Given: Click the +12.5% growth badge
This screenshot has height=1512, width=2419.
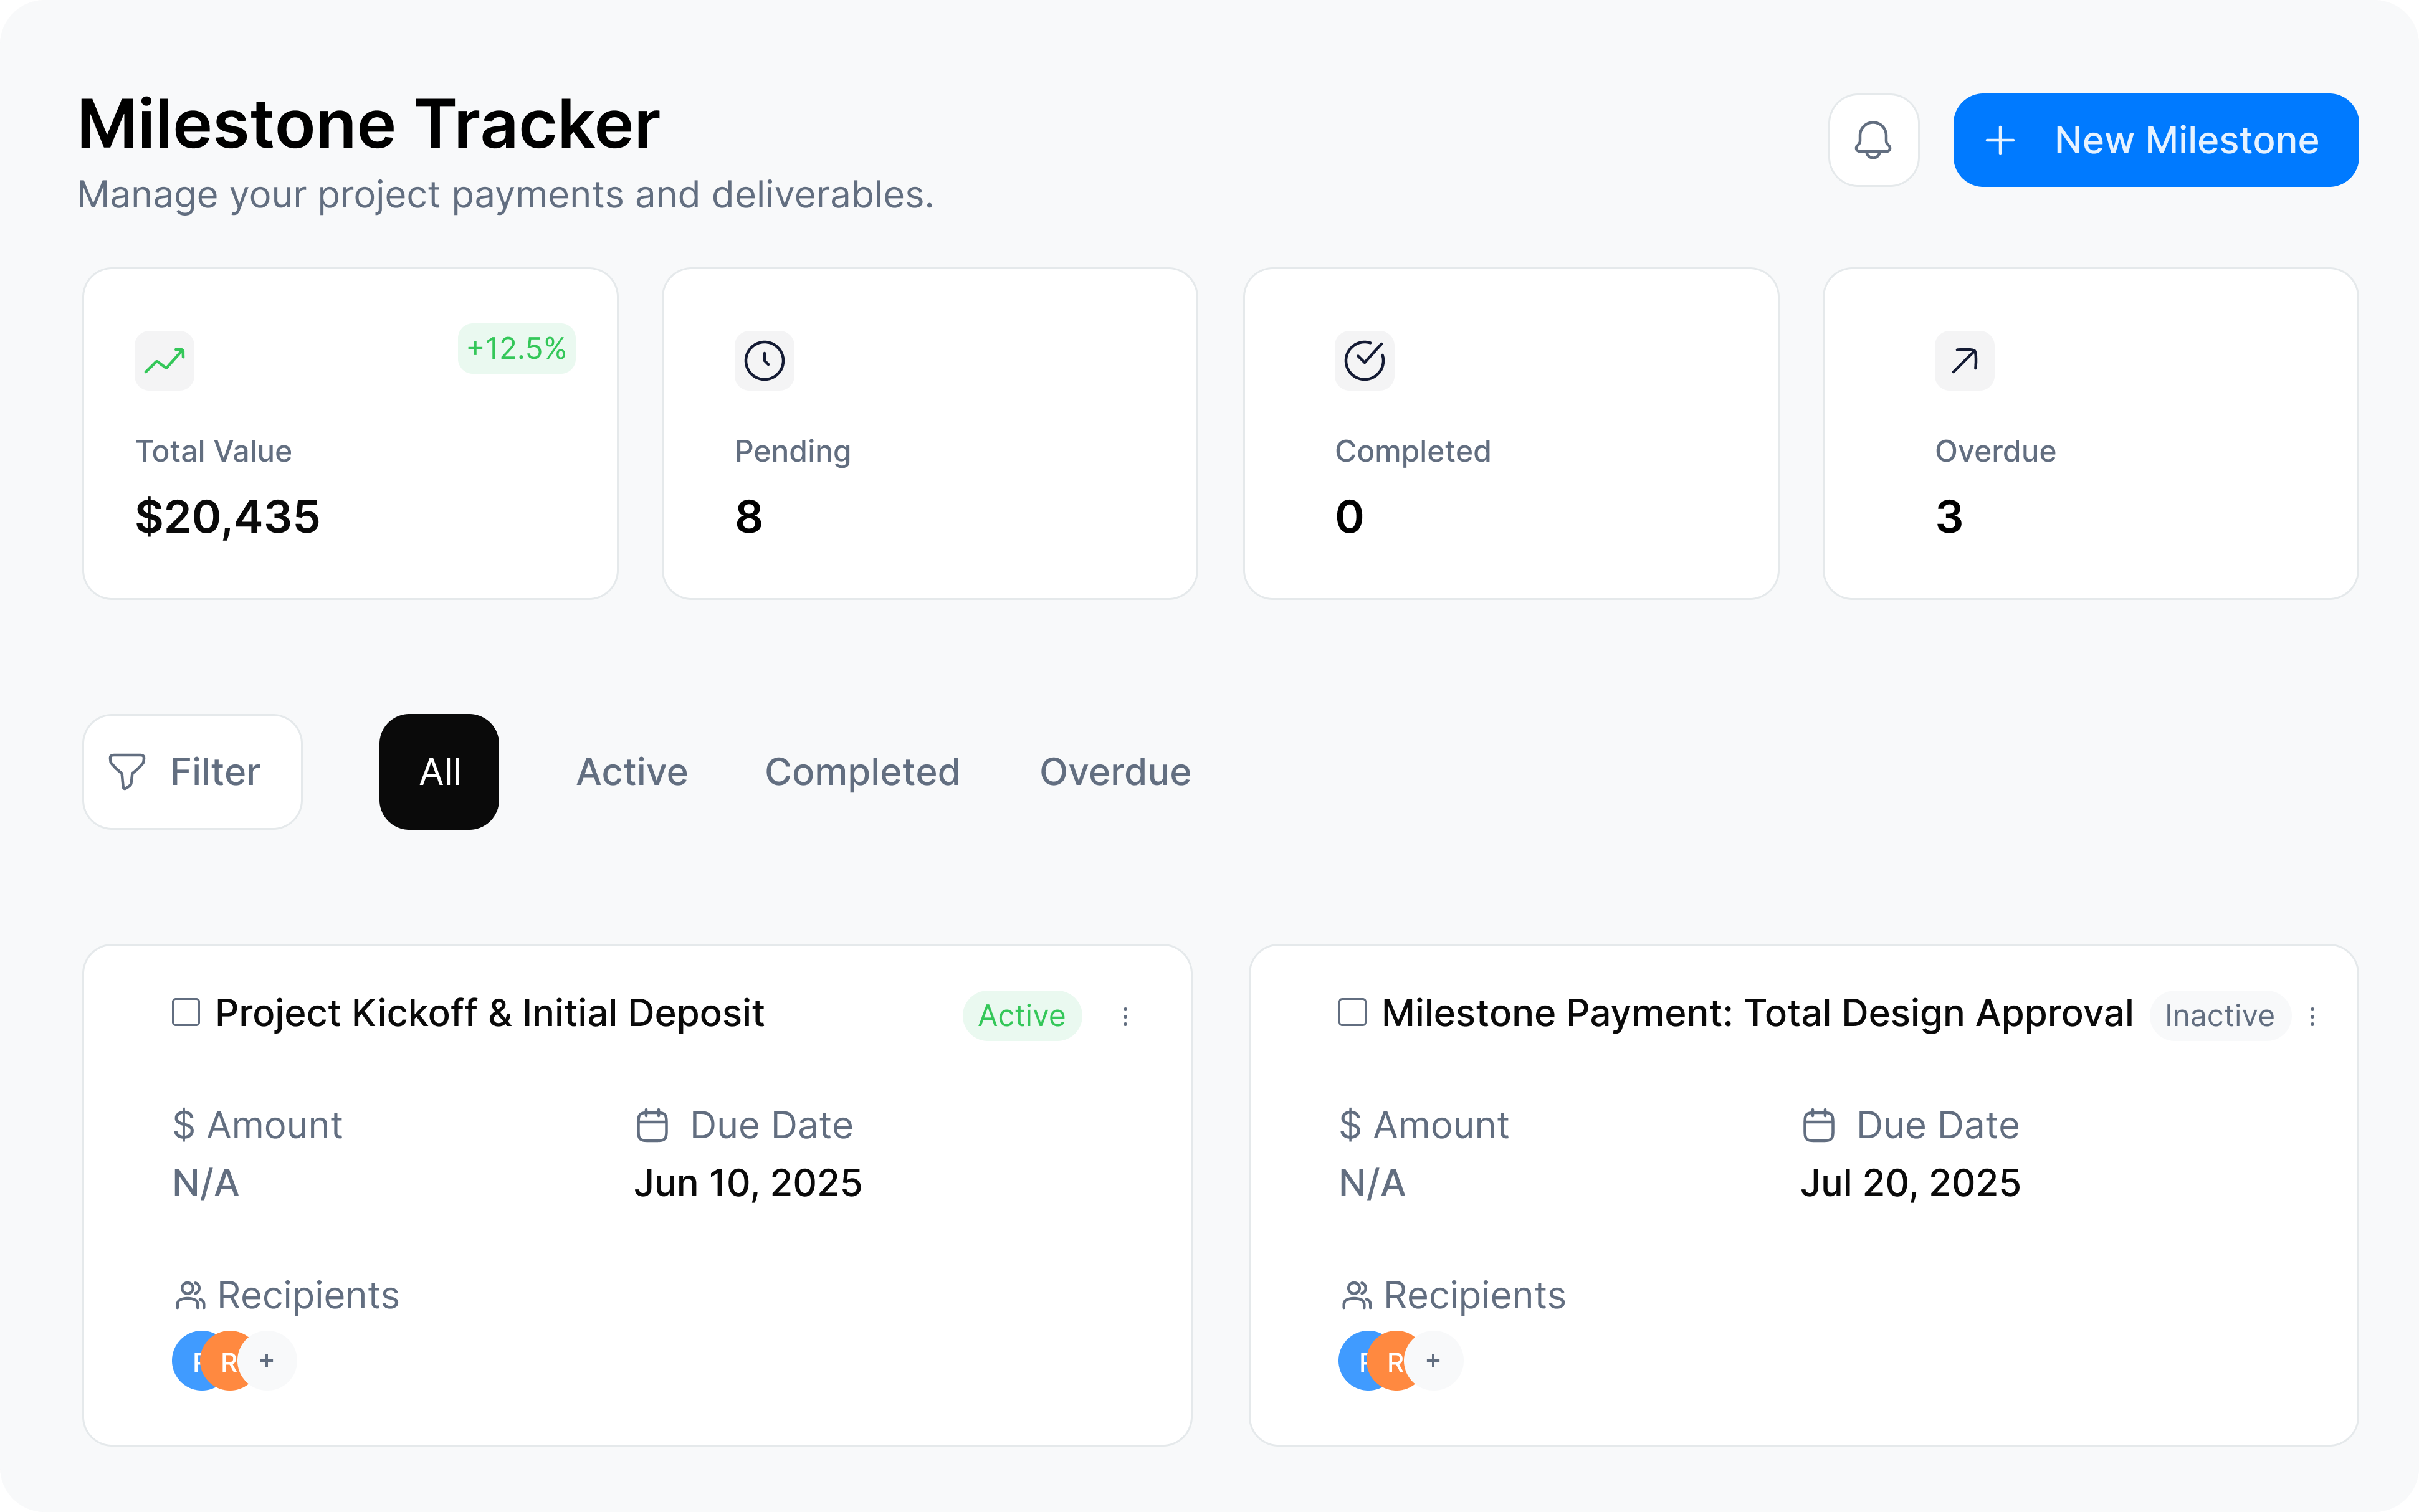Looking at the screenshot, I should [516, 348].
